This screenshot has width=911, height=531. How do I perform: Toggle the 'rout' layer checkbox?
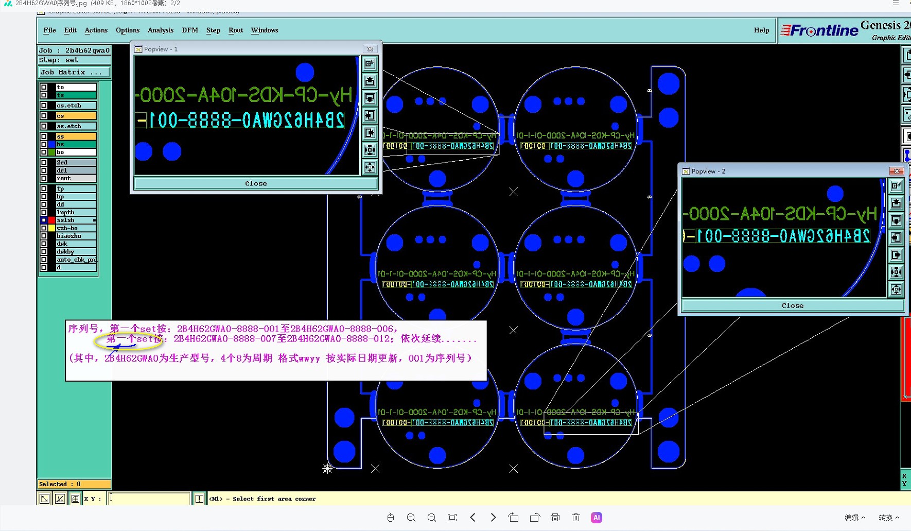click(44, 178)
